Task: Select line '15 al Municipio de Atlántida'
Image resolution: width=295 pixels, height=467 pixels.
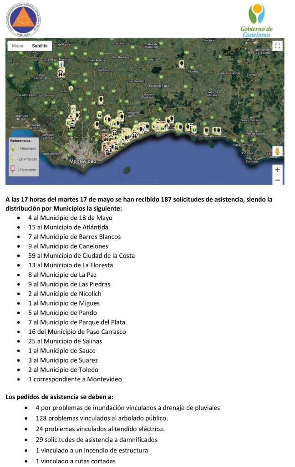Action: (x=68, y=227)
